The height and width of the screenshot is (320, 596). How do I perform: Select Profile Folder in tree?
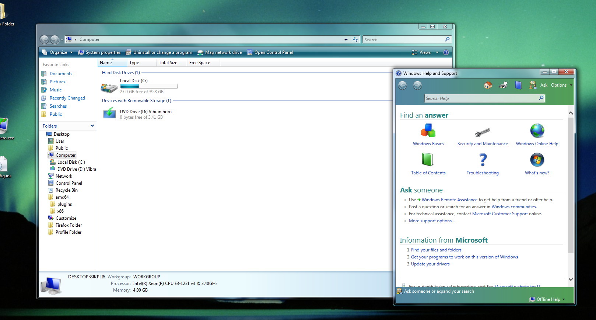[69, 232]
